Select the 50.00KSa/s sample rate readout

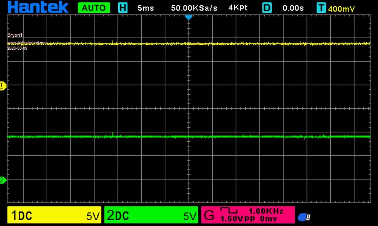(194, 8)
